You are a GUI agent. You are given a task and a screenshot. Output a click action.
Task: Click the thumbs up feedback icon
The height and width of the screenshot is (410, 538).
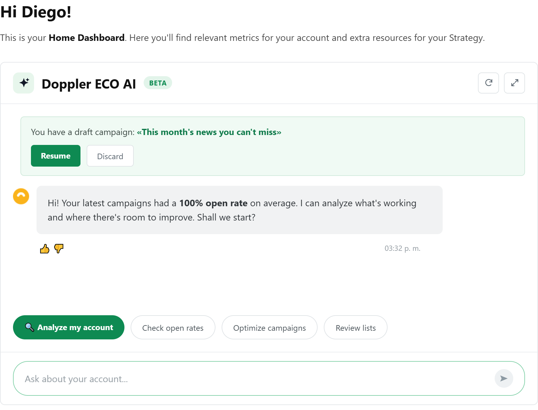(x=45, y=249)
